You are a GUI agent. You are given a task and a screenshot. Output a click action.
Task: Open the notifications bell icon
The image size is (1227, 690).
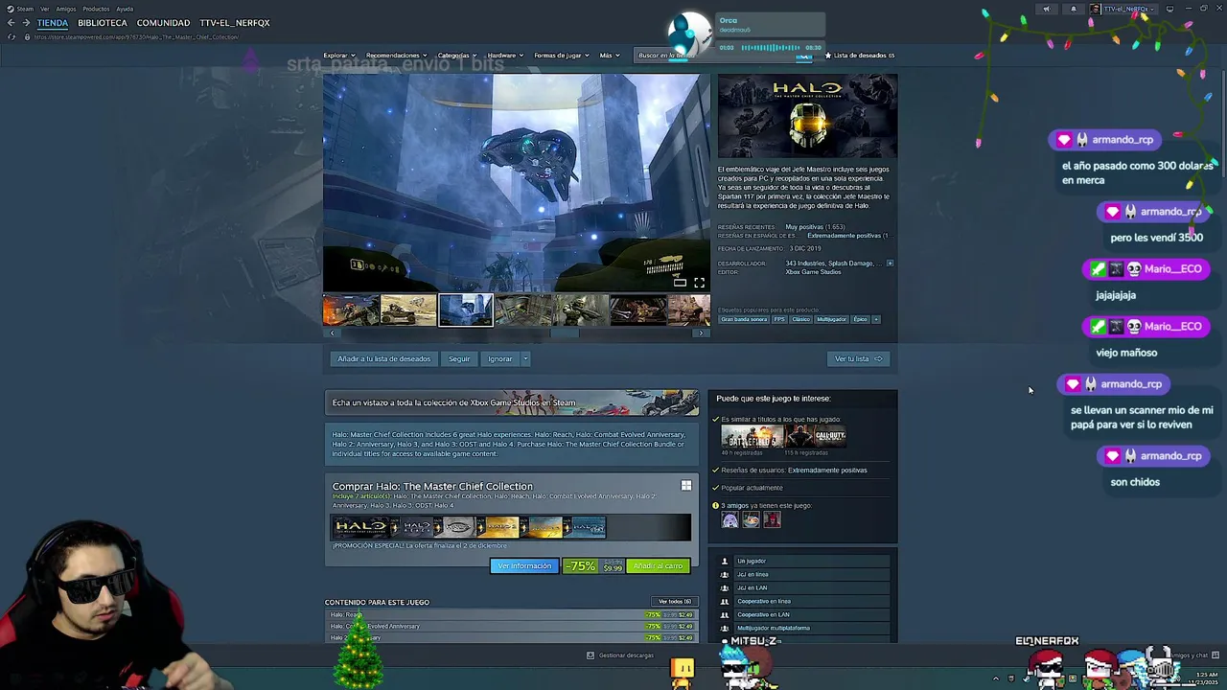point(1074,9)
